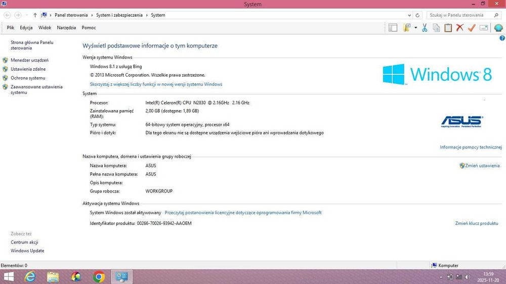Open the Widok menu
506x284 pixels.
click(45, 28)
